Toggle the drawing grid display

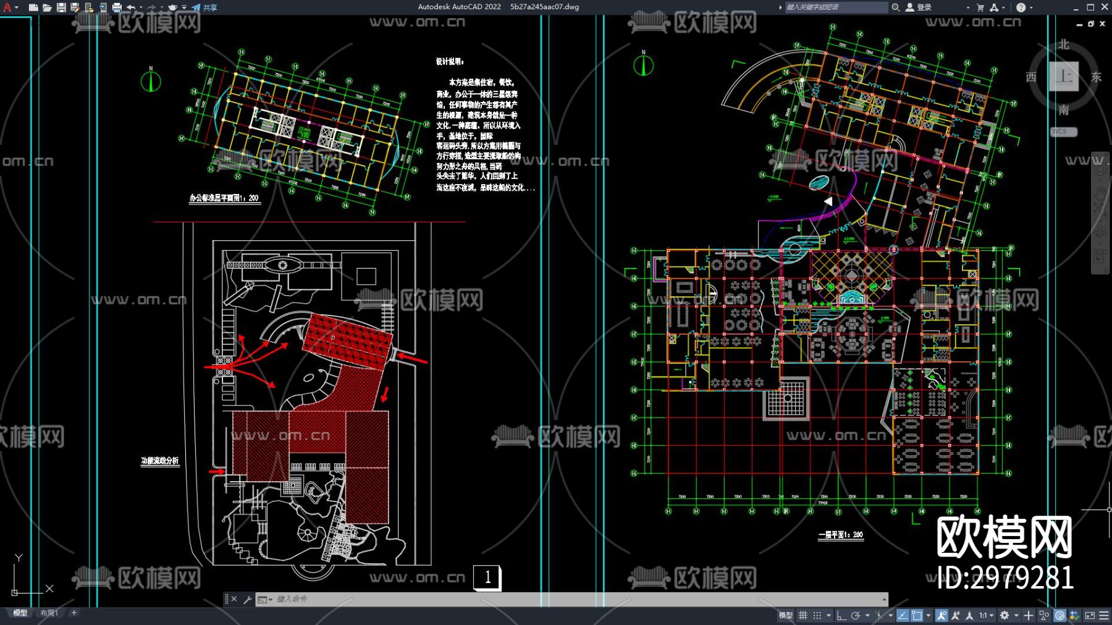coord(802,615)
